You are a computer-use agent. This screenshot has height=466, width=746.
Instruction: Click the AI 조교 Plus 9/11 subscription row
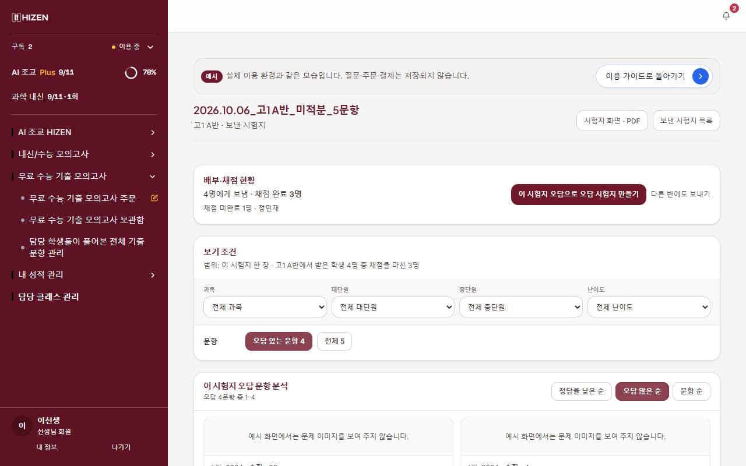[x=84, y=72]
